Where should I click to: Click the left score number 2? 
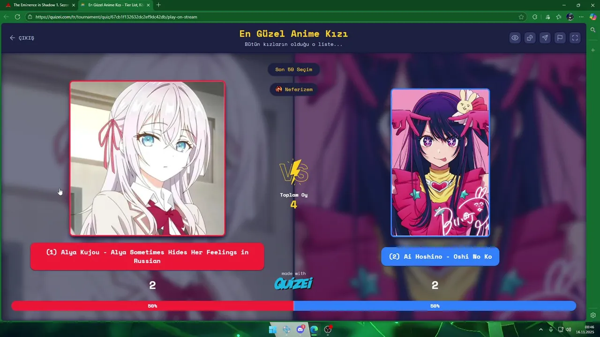(152, 286)
